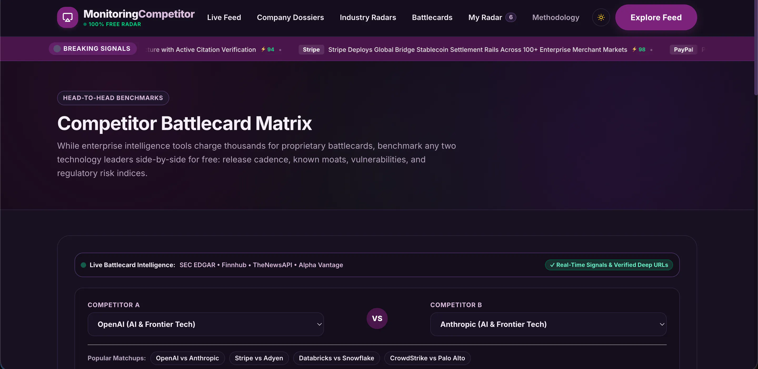Click the green live status dot by Live Battlecard Intelligence
Screen dimensions: 758x369
84,265
